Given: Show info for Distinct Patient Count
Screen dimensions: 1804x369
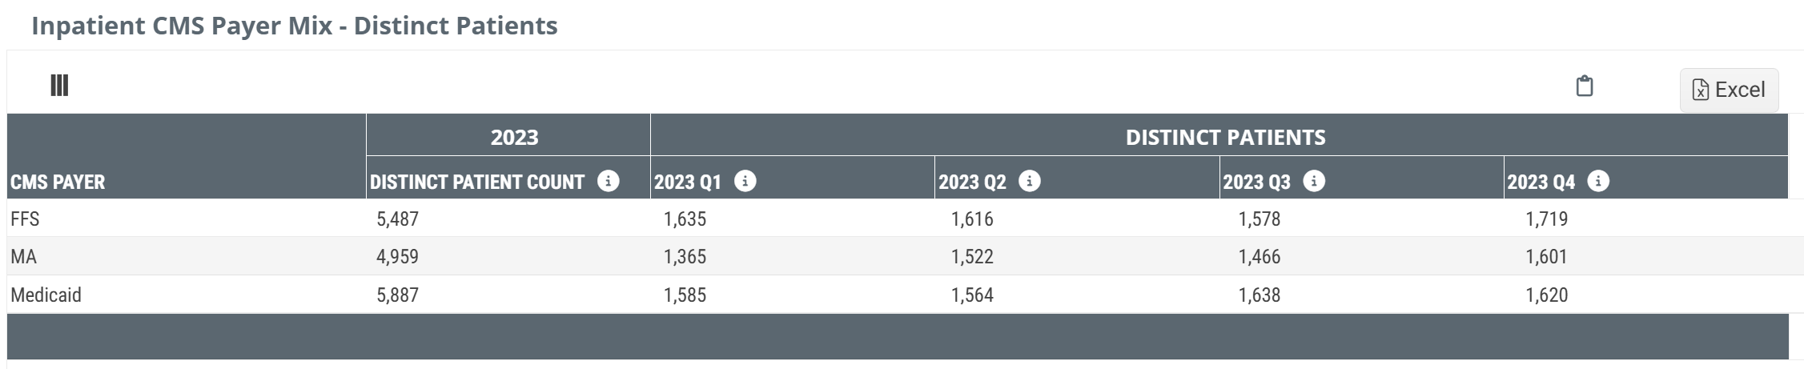Looking at the screenshot, I should pos(609,182).
